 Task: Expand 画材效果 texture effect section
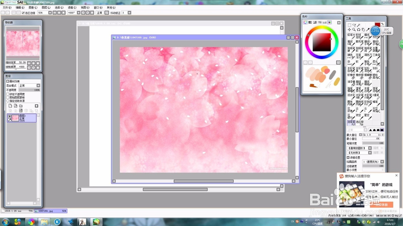[x=7, y=81]
